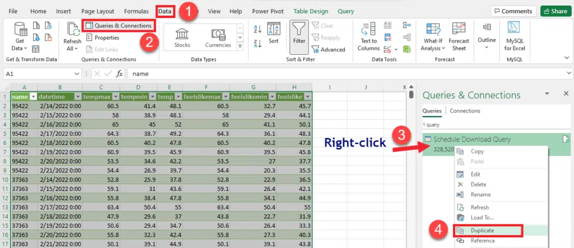Choose Duplicate from the context menu
574x248 pixels.
pos(482,230)
